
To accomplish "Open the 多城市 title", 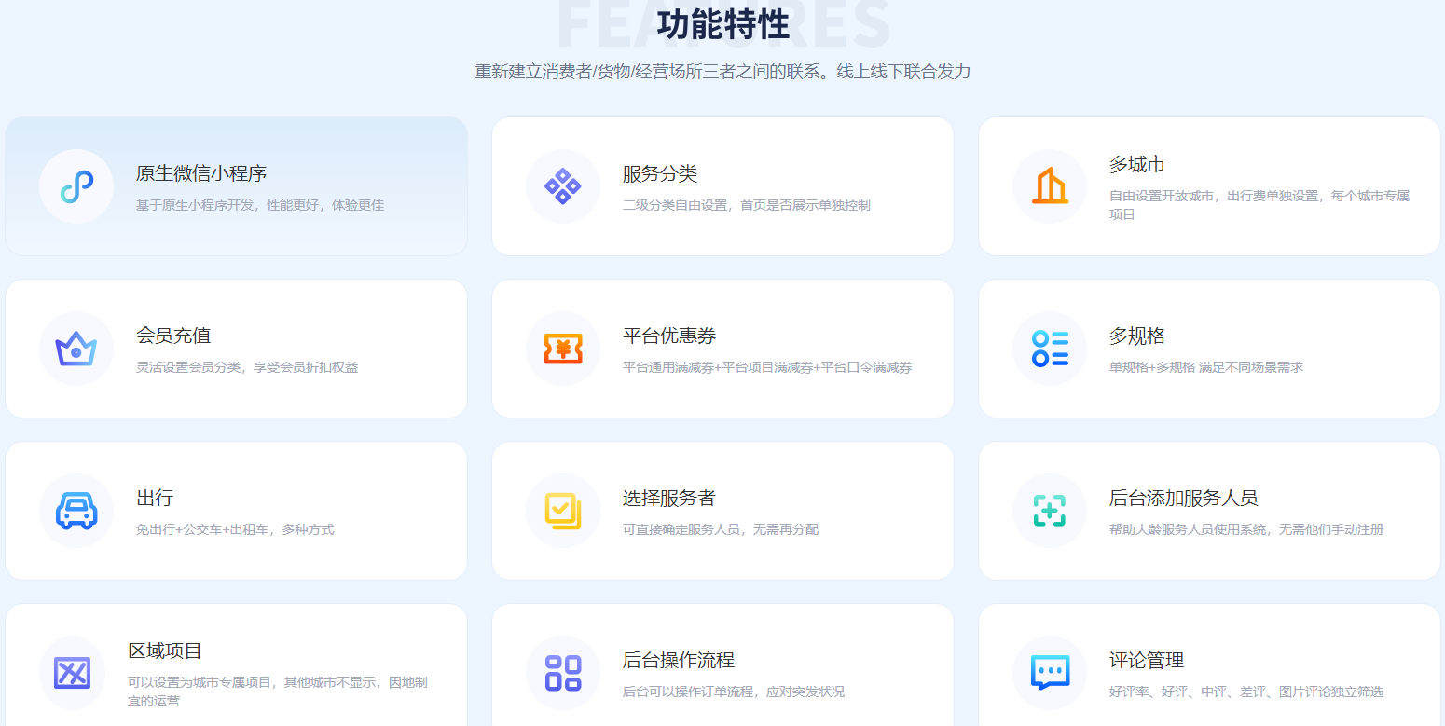I will pyautogui.click(x=1137, y=164).
